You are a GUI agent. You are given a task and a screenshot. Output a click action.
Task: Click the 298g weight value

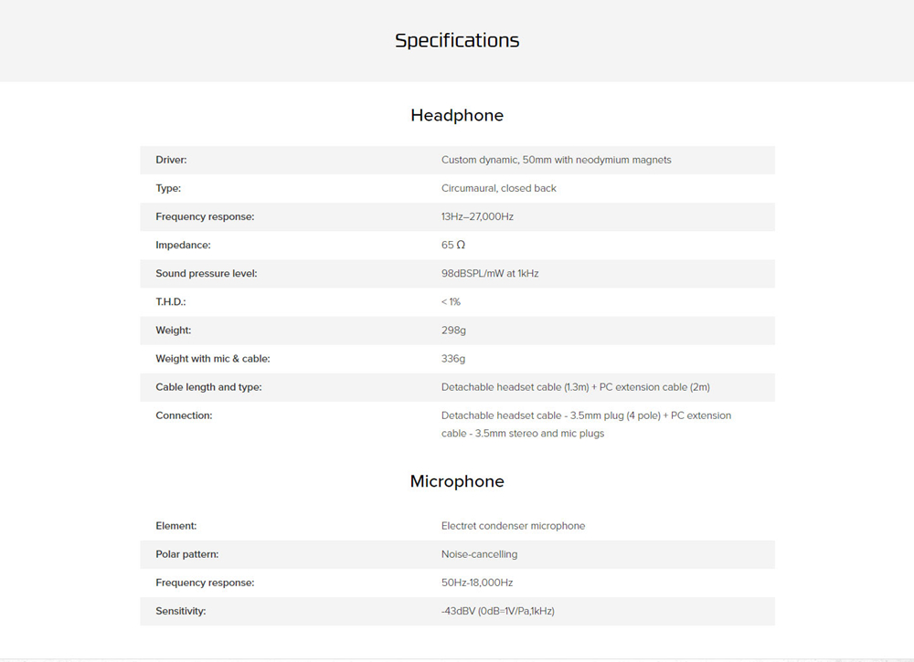coord(453,330)
